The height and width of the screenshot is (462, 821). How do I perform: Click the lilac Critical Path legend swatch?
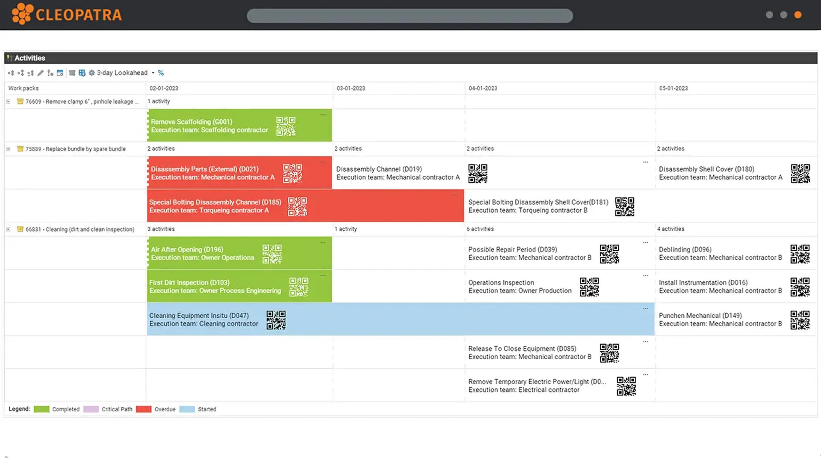(91, 409)
